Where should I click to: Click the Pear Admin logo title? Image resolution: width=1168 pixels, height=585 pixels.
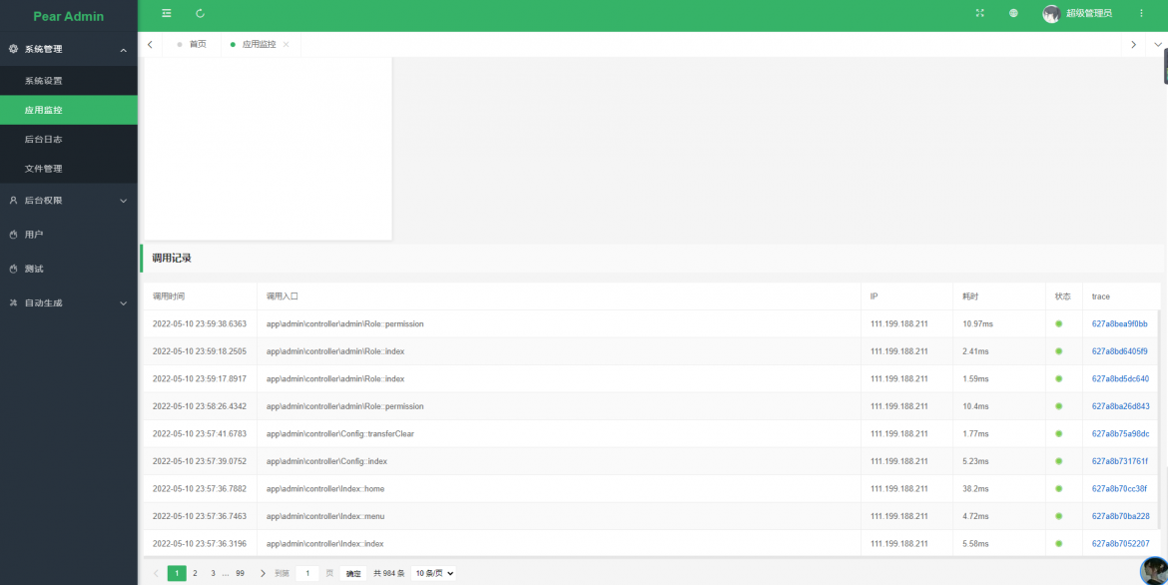[x=69, y=16]
